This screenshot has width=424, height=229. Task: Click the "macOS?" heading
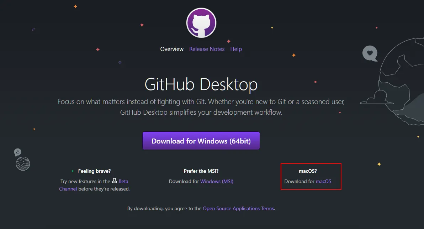tap(308, 171)
